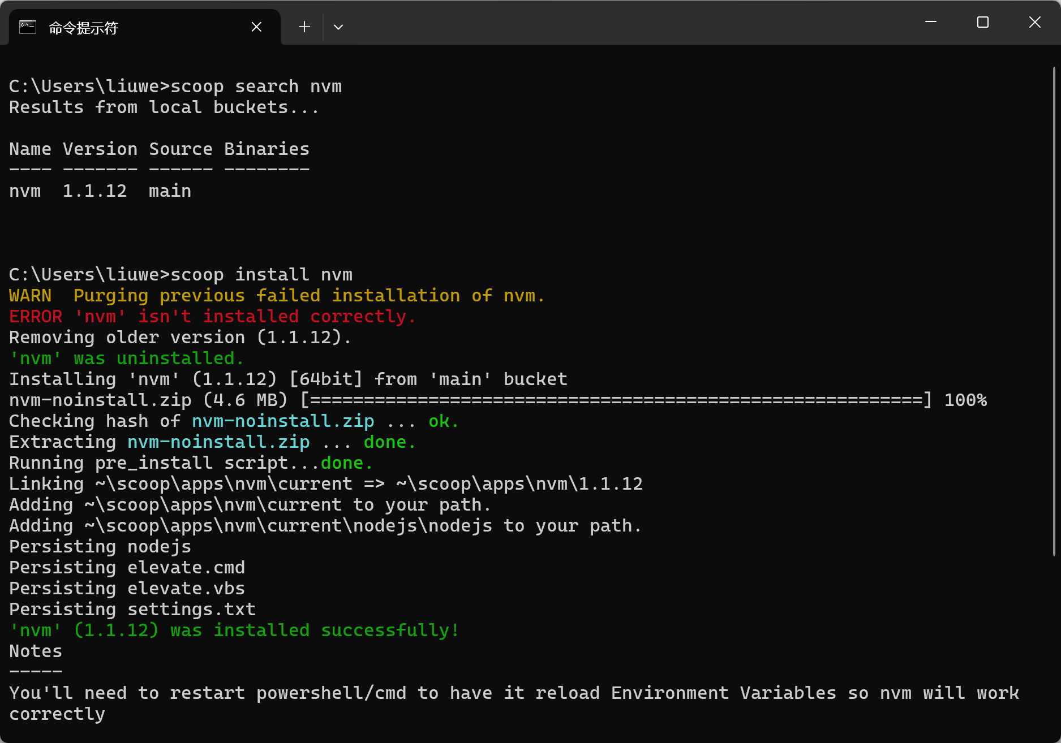Maximize the terminal window
1061x743 pixels.
983,22
